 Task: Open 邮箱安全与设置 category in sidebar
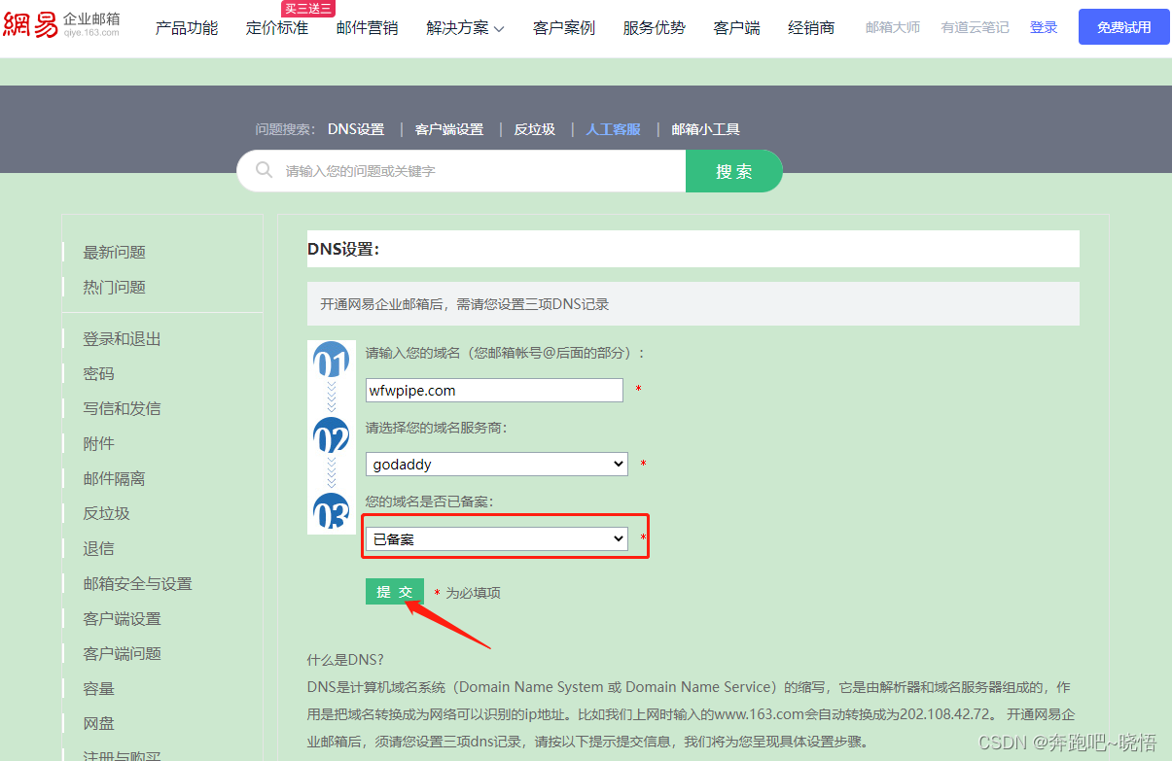coord(138,584)
